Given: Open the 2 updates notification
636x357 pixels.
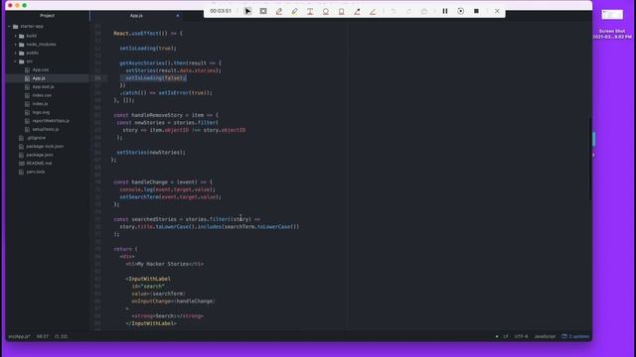Looking at the screenshot, I should 575,337.
